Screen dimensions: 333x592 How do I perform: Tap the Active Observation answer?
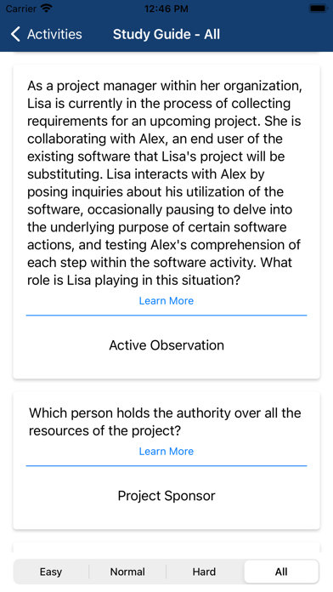(x=166, y=345)
